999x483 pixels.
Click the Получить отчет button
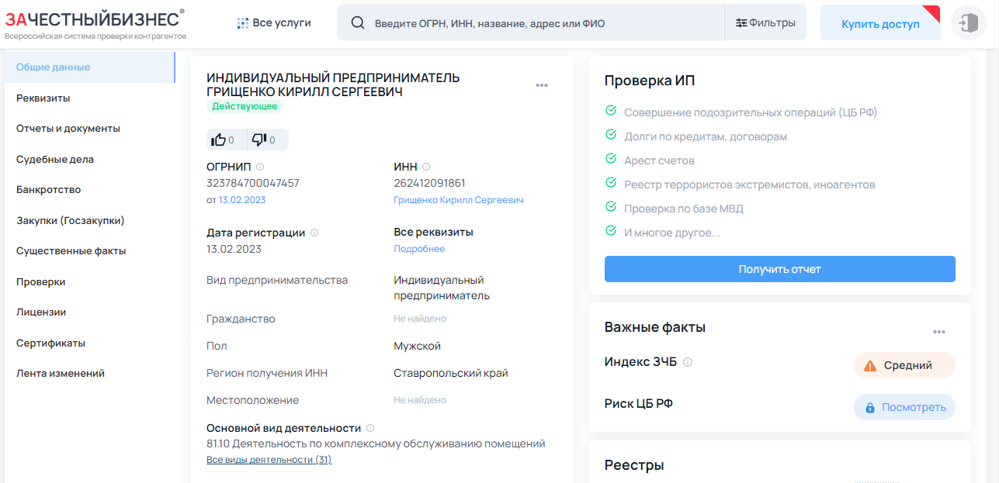tap(779, 269)
